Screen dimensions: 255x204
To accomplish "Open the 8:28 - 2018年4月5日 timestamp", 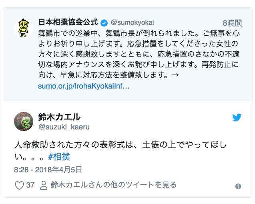I will click(x=48, y=169).
